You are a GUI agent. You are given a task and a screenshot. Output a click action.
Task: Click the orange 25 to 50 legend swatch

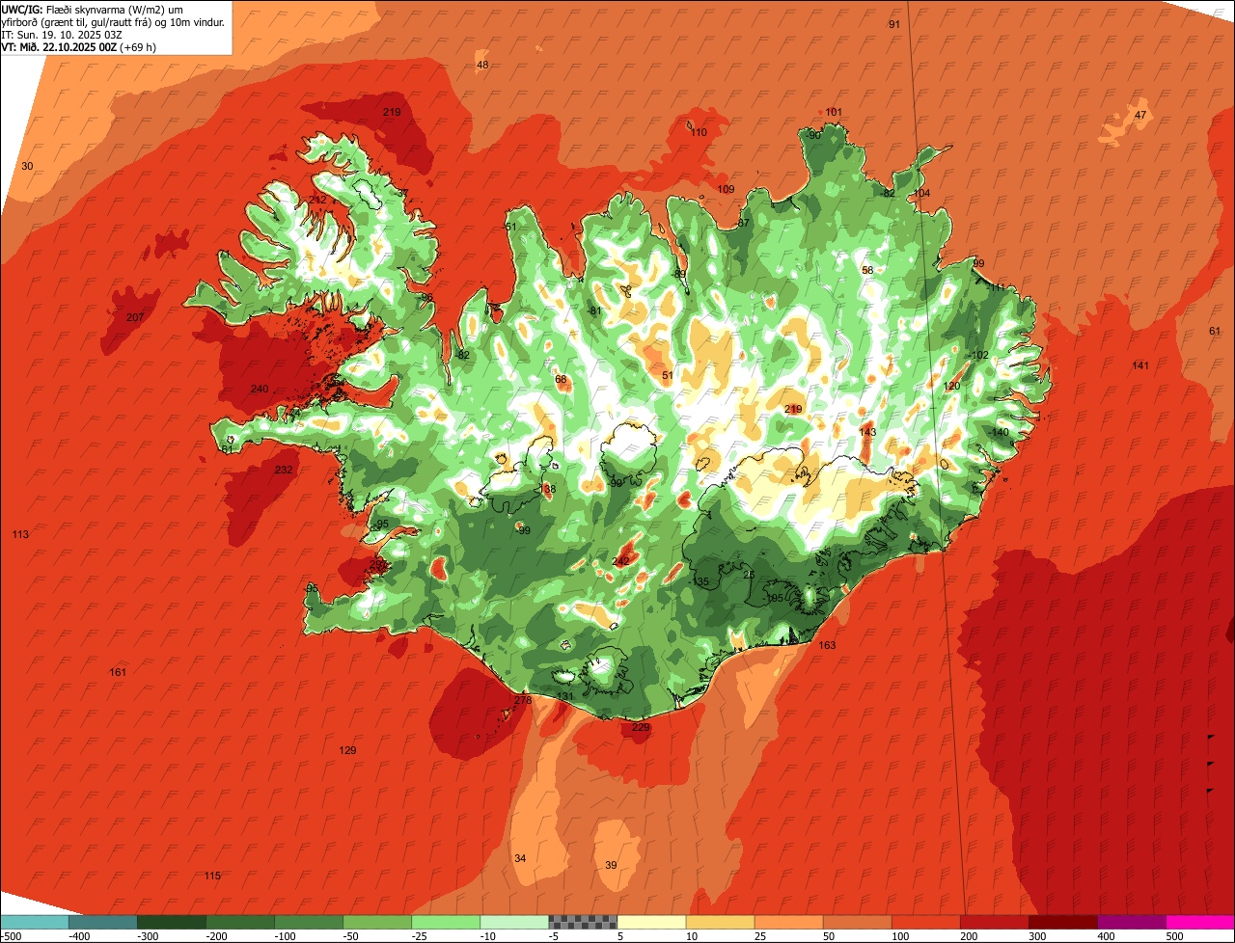788,922
